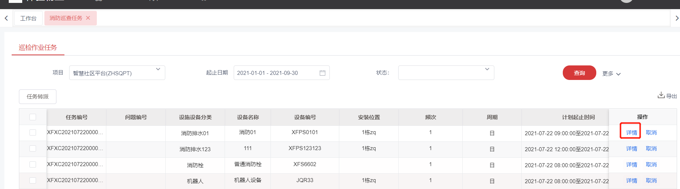The image size is (680, 189).
Task: Toggle the select-all header checkbox
Action: coord(33,117)
